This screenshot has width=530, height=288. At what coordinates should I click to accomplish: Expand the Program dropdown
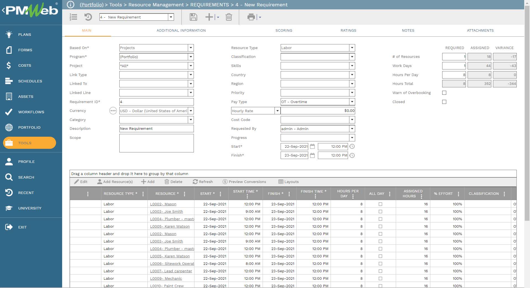pyautogui.click(x=191, y=57)
